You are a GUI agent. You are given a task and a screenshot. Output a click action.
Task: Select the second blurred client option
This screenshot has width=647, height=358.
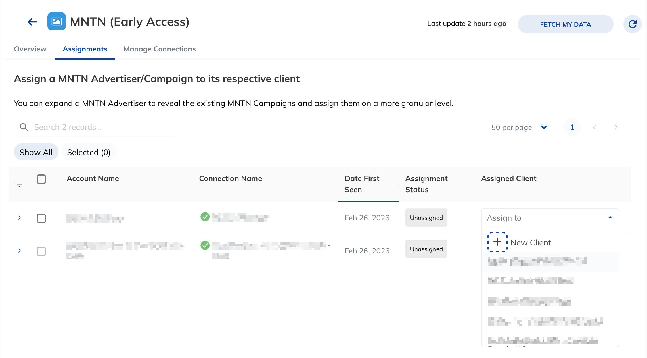pyautogui.click(x=550, y=281)
